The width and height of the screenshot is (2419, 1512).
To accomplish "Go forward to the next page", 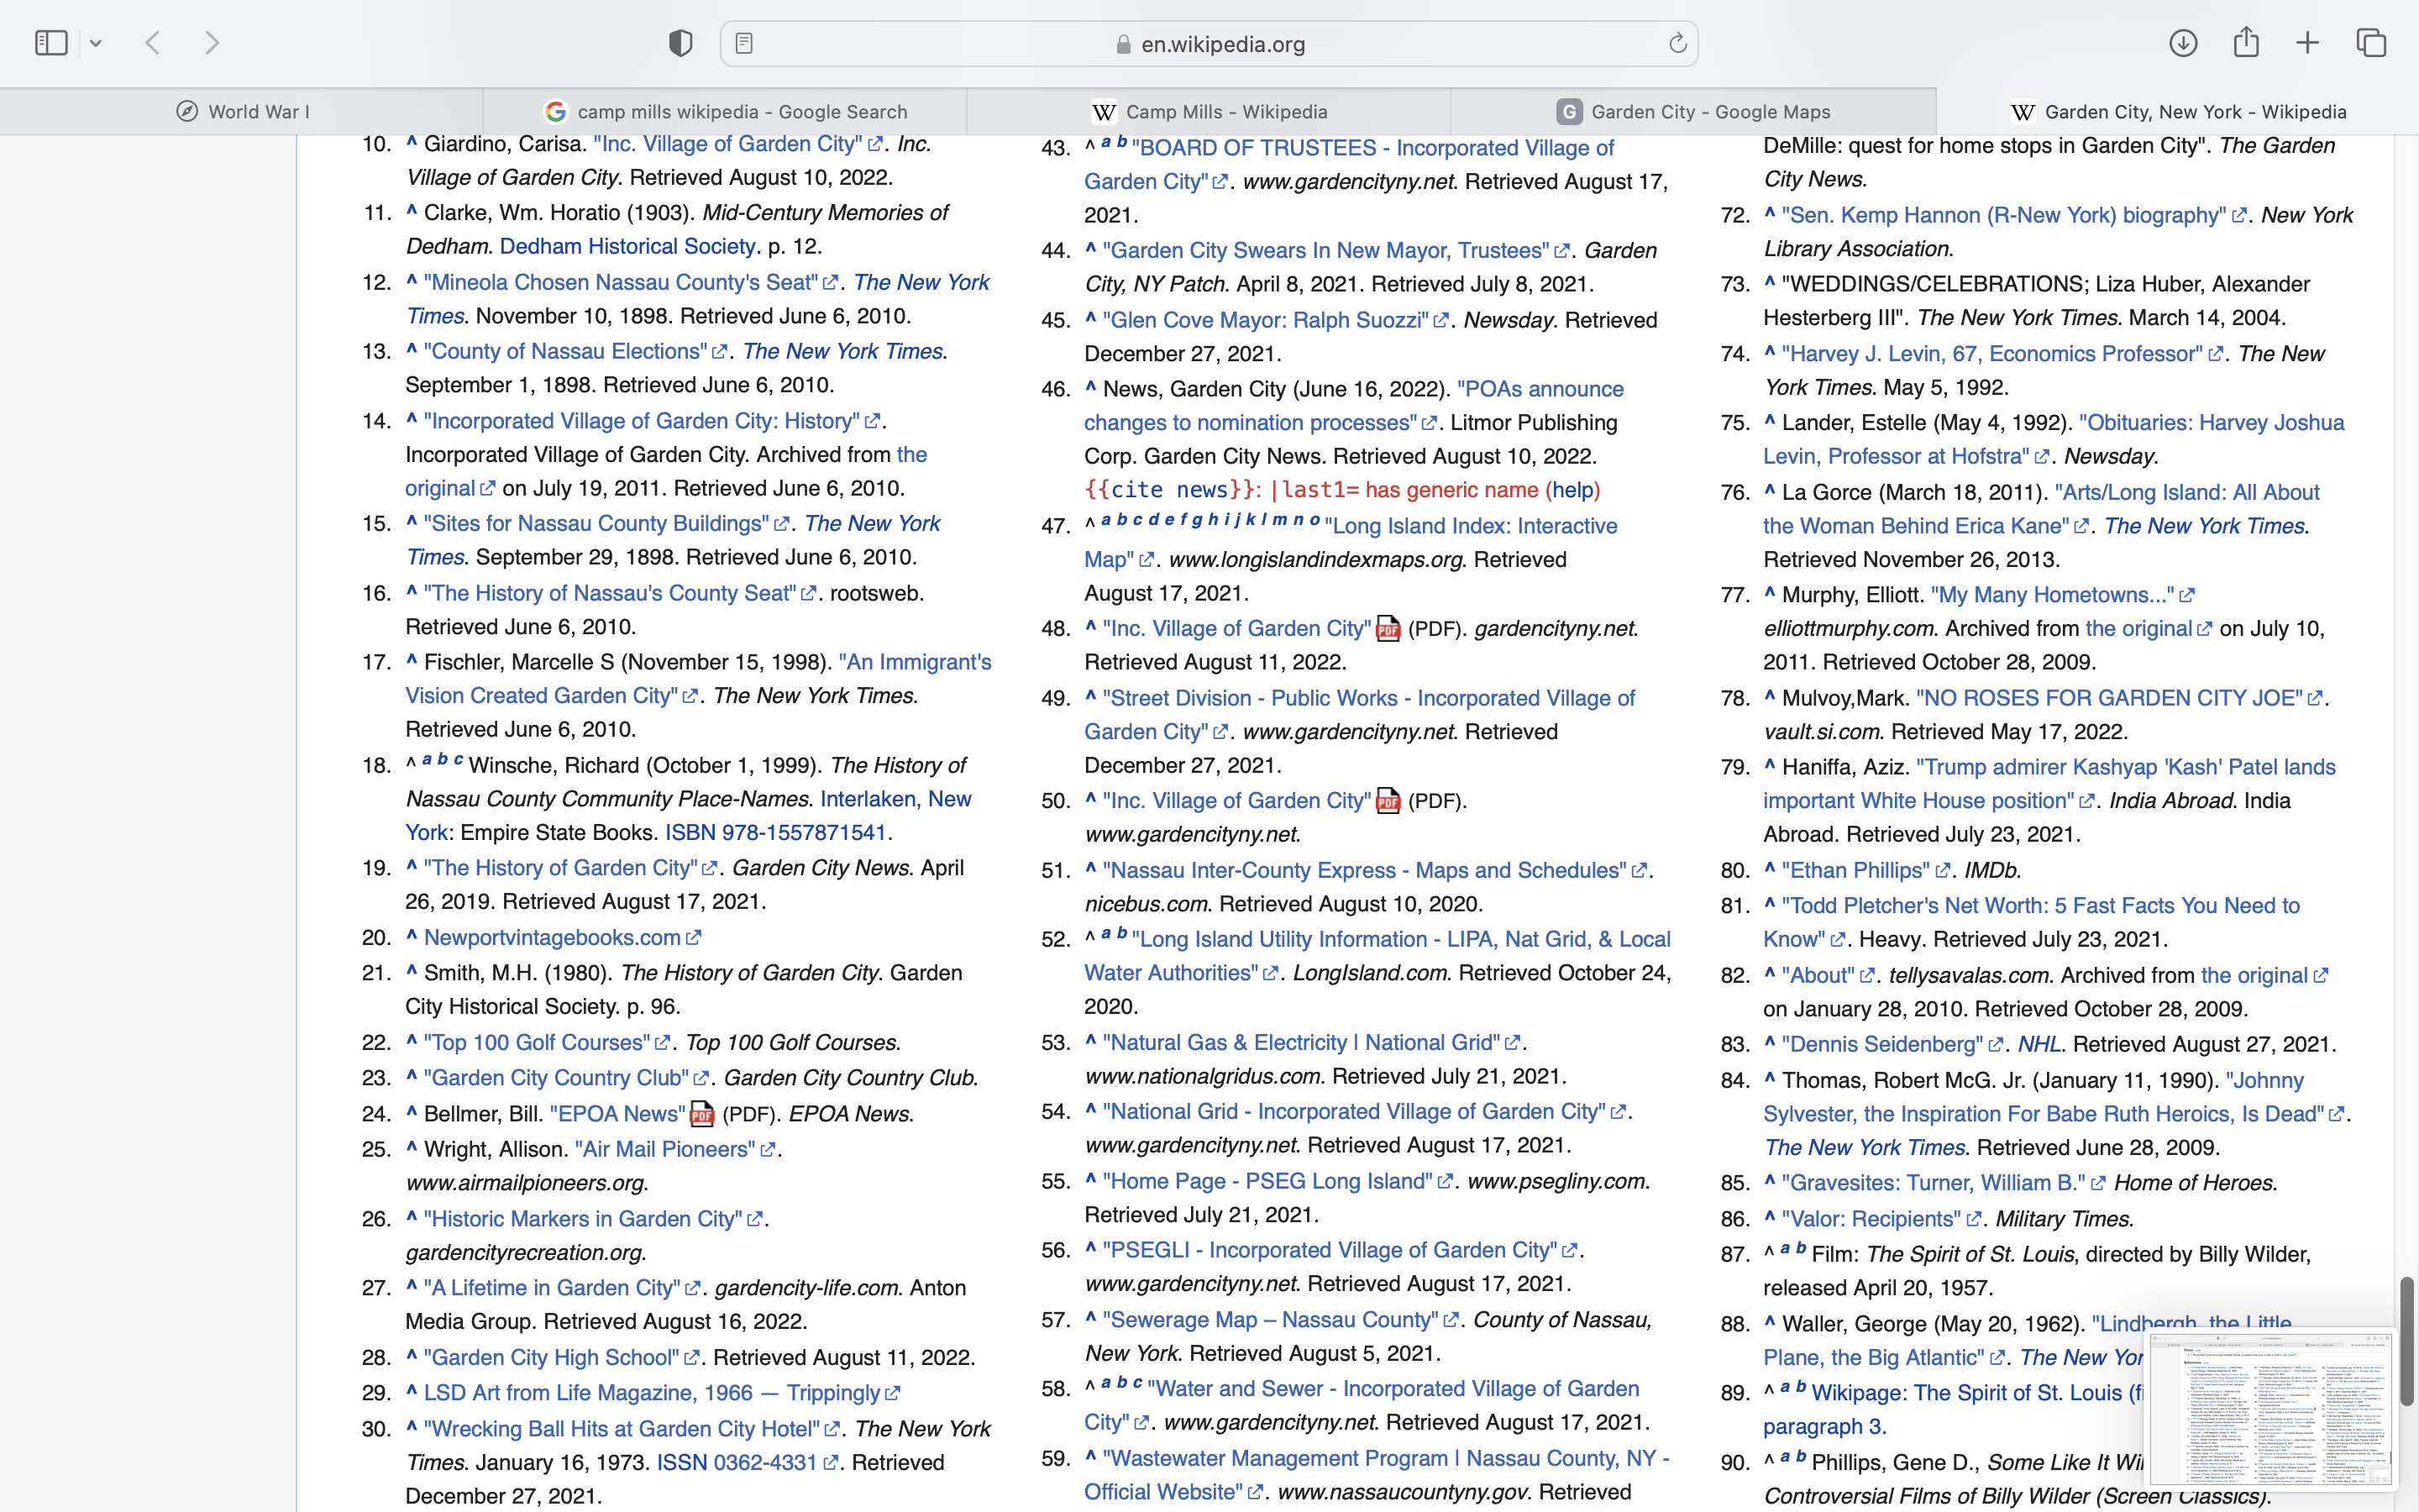I will pyautogui.click(x=212, y=43).
